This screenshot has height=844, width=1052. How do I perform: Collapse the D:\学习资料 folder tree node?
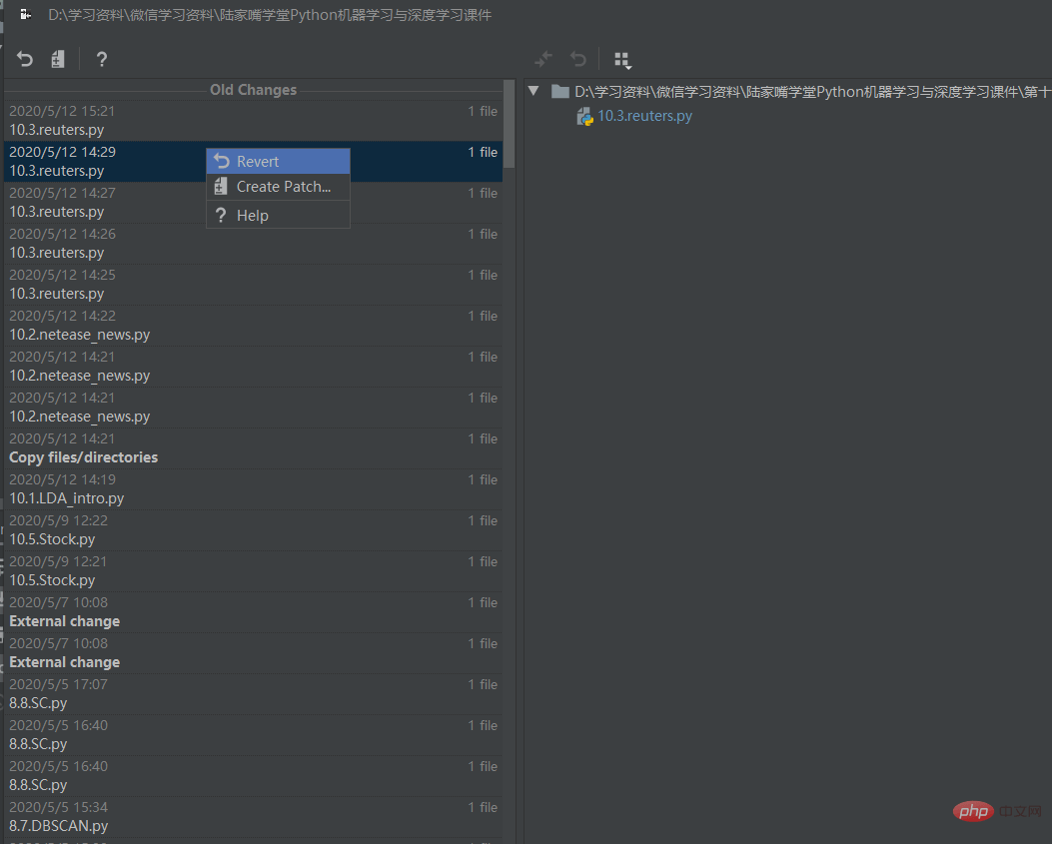pos(533,91)
